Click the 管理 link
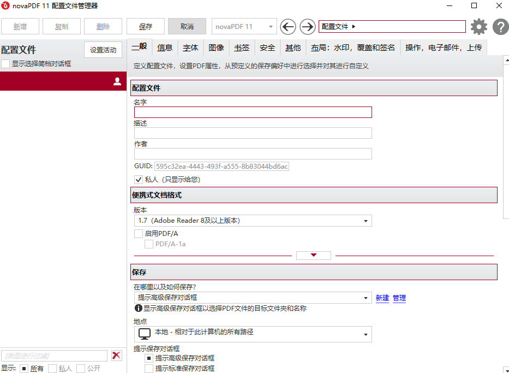The image size is (509, 373). click(x=399, y=298)
